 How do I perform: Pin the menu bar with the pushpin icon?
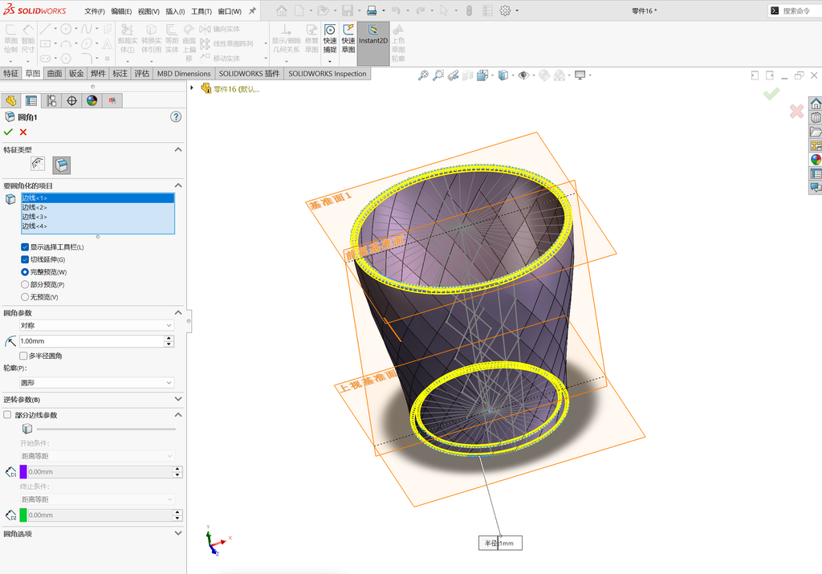click(252, 11)
